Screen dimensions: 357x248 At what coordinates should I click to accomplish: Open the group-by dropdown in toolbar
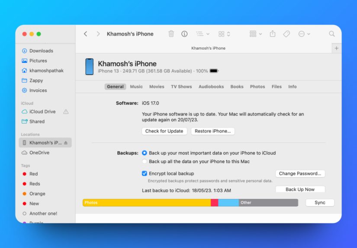pyautogui.click(x=255, y=34)
